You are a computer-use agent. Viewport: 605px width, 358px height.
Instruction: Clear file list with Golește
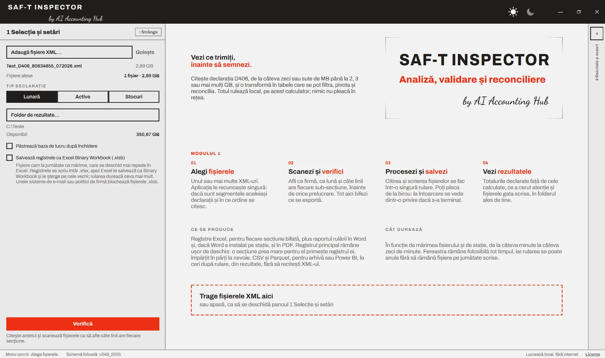coord(145,52)
